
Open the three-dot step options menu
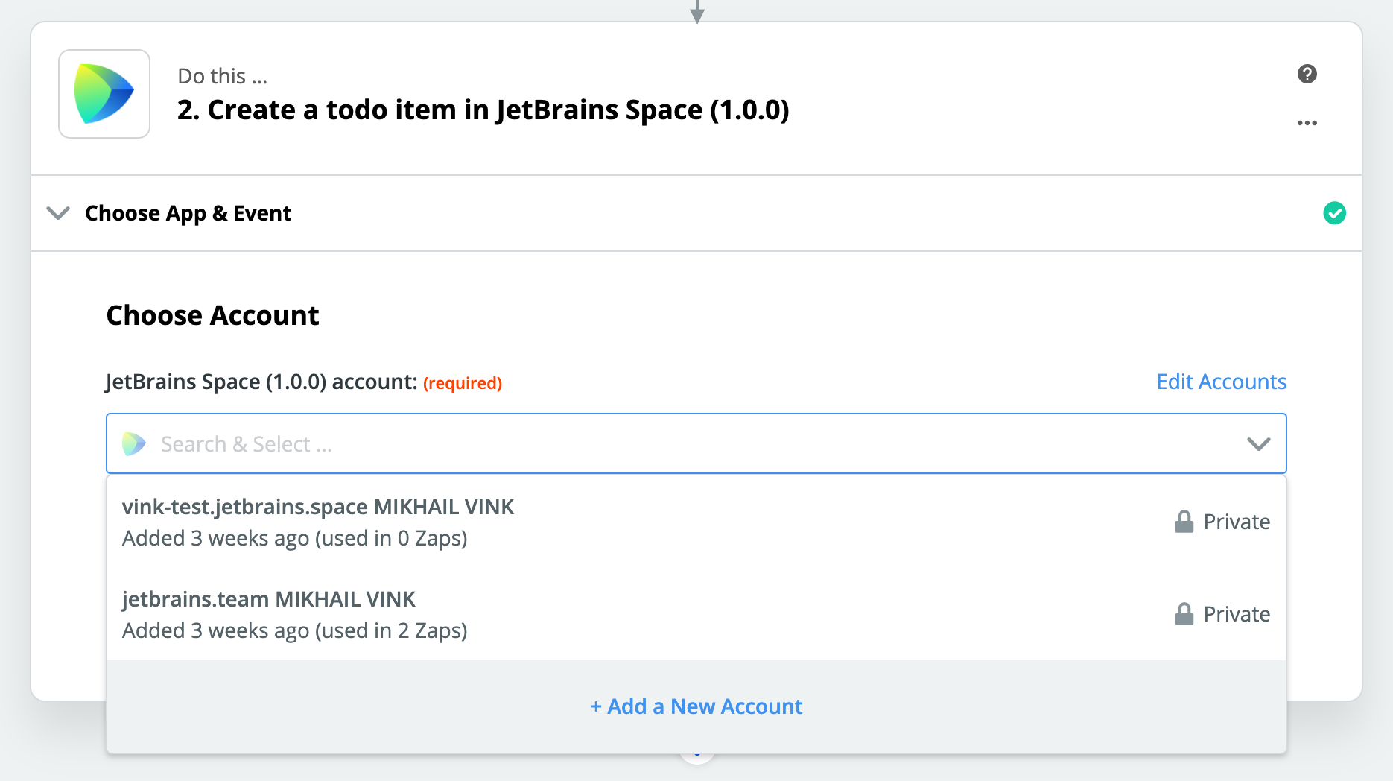pyautogui.click(x=1307, y=123)
